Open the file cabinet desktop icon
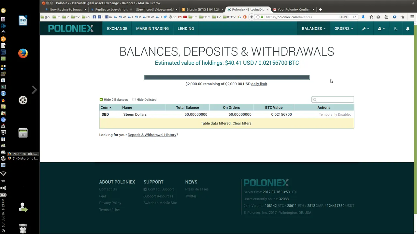 23,133
